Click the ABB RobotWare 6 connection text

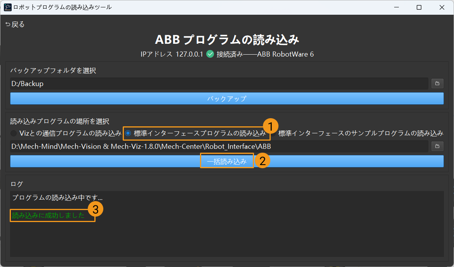coord(285,54)
